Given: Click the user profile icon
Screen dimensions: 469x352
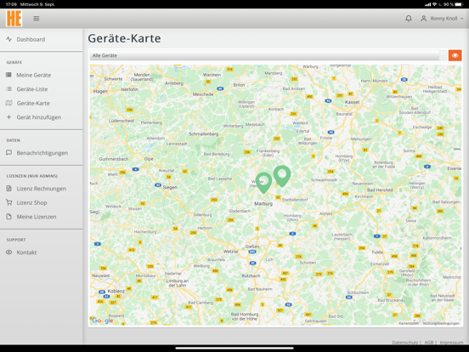Looking at the screenshot, I should (x=423, y=19).
